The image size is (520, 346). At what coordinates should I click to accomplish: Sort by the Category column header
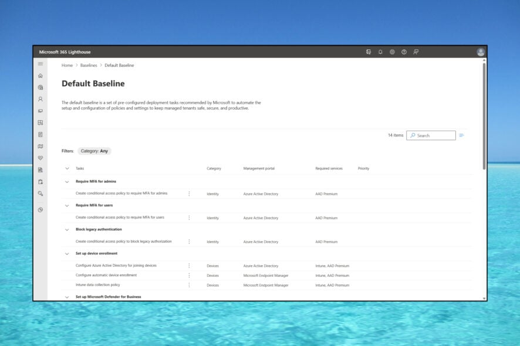tap(214, 168)
